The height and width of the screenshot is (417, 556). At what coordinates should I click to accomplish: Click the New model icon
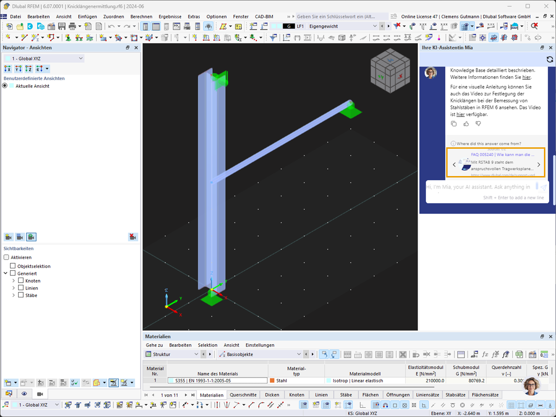(x=9, y=26)
